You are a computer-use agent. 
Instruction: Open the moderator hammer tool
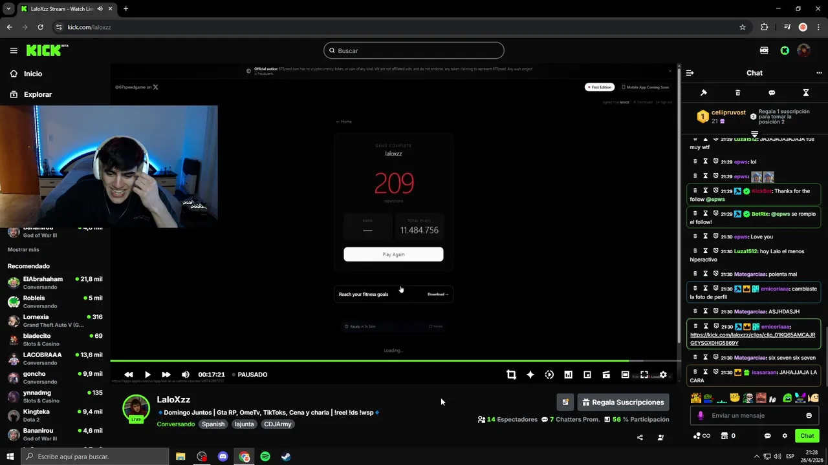[x=704, y=92]
